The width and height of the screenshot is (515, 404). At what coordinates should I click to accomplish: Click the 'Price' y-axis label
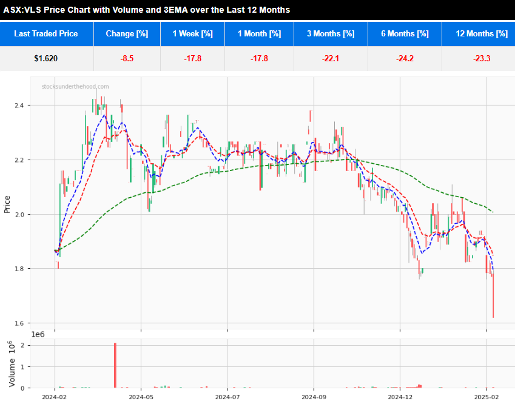[x=7, y=204]
